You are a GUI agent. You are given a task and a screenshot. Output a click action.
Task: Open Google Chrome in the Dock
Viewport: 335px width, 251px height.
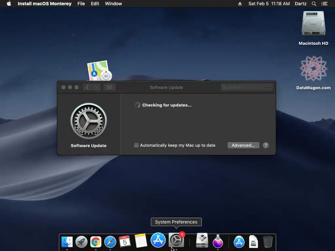pos(96,242)
